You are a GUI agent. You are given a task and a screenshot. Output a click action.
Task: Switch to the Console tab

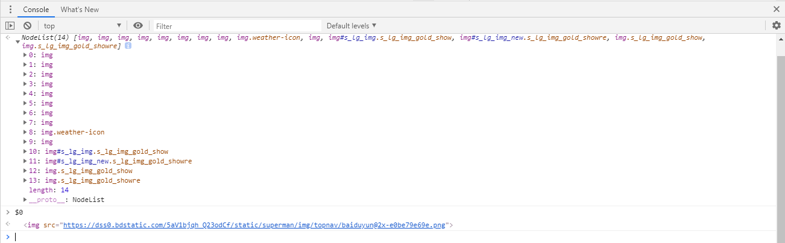point(36,10)
